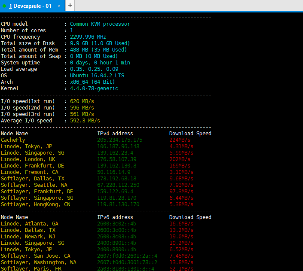Image resolution: width=303 pixels, height=271 pixels.
Task: Click the IPv6 'Linode, Dallas, TX' node name
Action: click(x=28, y=230)
